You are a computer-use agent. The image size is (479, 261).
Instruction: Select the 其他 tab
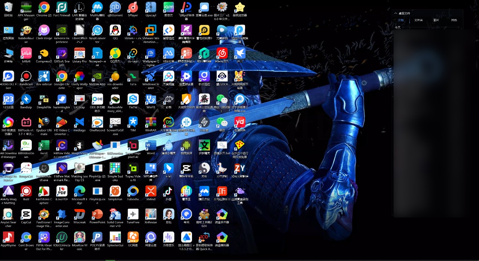click(x=454, y=20)
